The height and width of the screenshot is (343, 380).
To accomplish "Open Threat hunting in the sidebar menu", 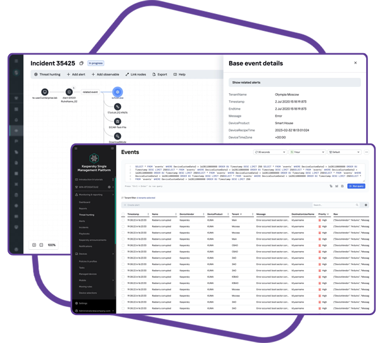I will (x=87, y=215).
